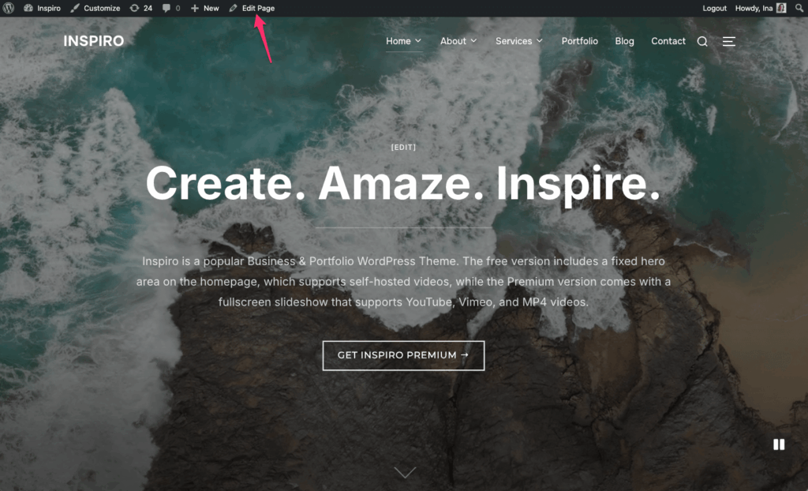The width and height of the screenshot is (808, 491).
Task: Open the hamburger sidebar menu icon
Action: pos(728,41)
